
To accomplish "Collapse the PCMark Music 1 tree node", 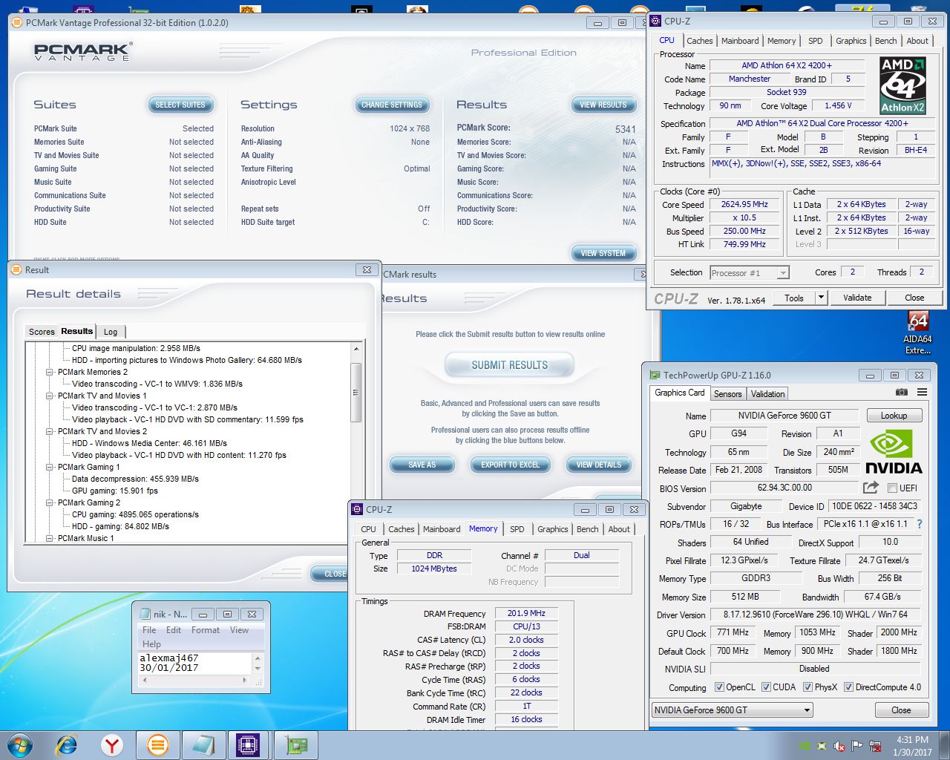I will pos(50,538).
